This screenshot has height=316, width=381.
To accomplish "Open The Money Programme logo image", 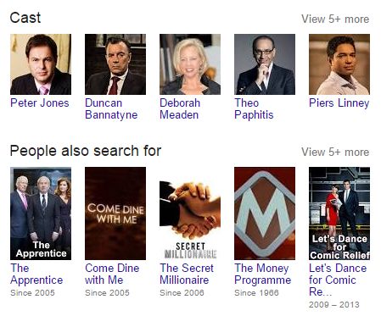I will [265, 213].
